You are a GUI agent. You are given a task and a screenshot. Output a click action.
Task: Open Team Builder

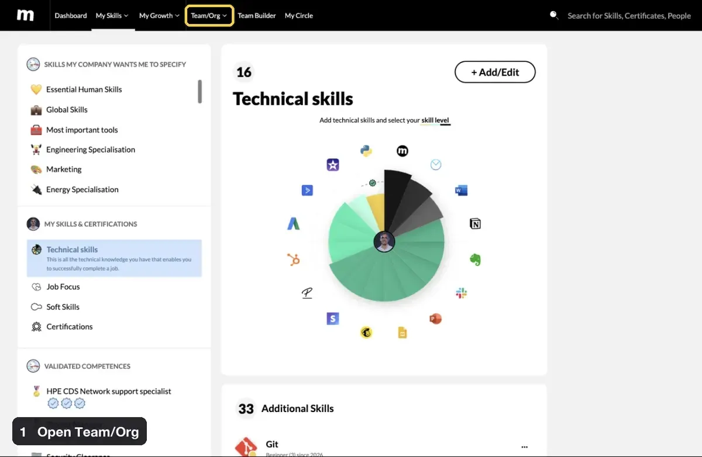click(257, 16)
